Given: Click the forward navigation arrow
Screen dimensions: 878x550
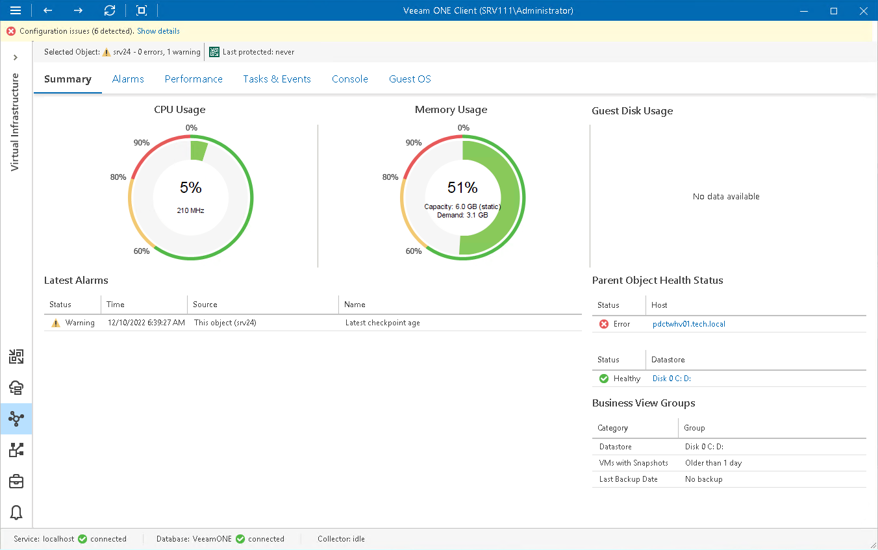Looking at the screenshot, I should point(78,10).
